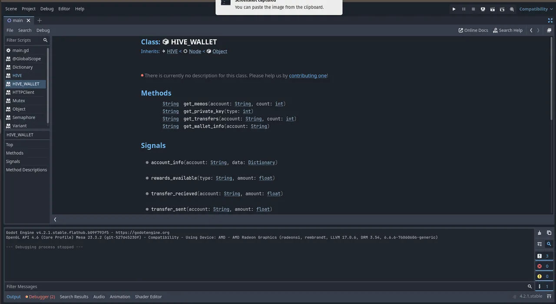This screenshot has height=304, width=556.
Task: Open the top Debug menu
Action: [x=47, y=9]
